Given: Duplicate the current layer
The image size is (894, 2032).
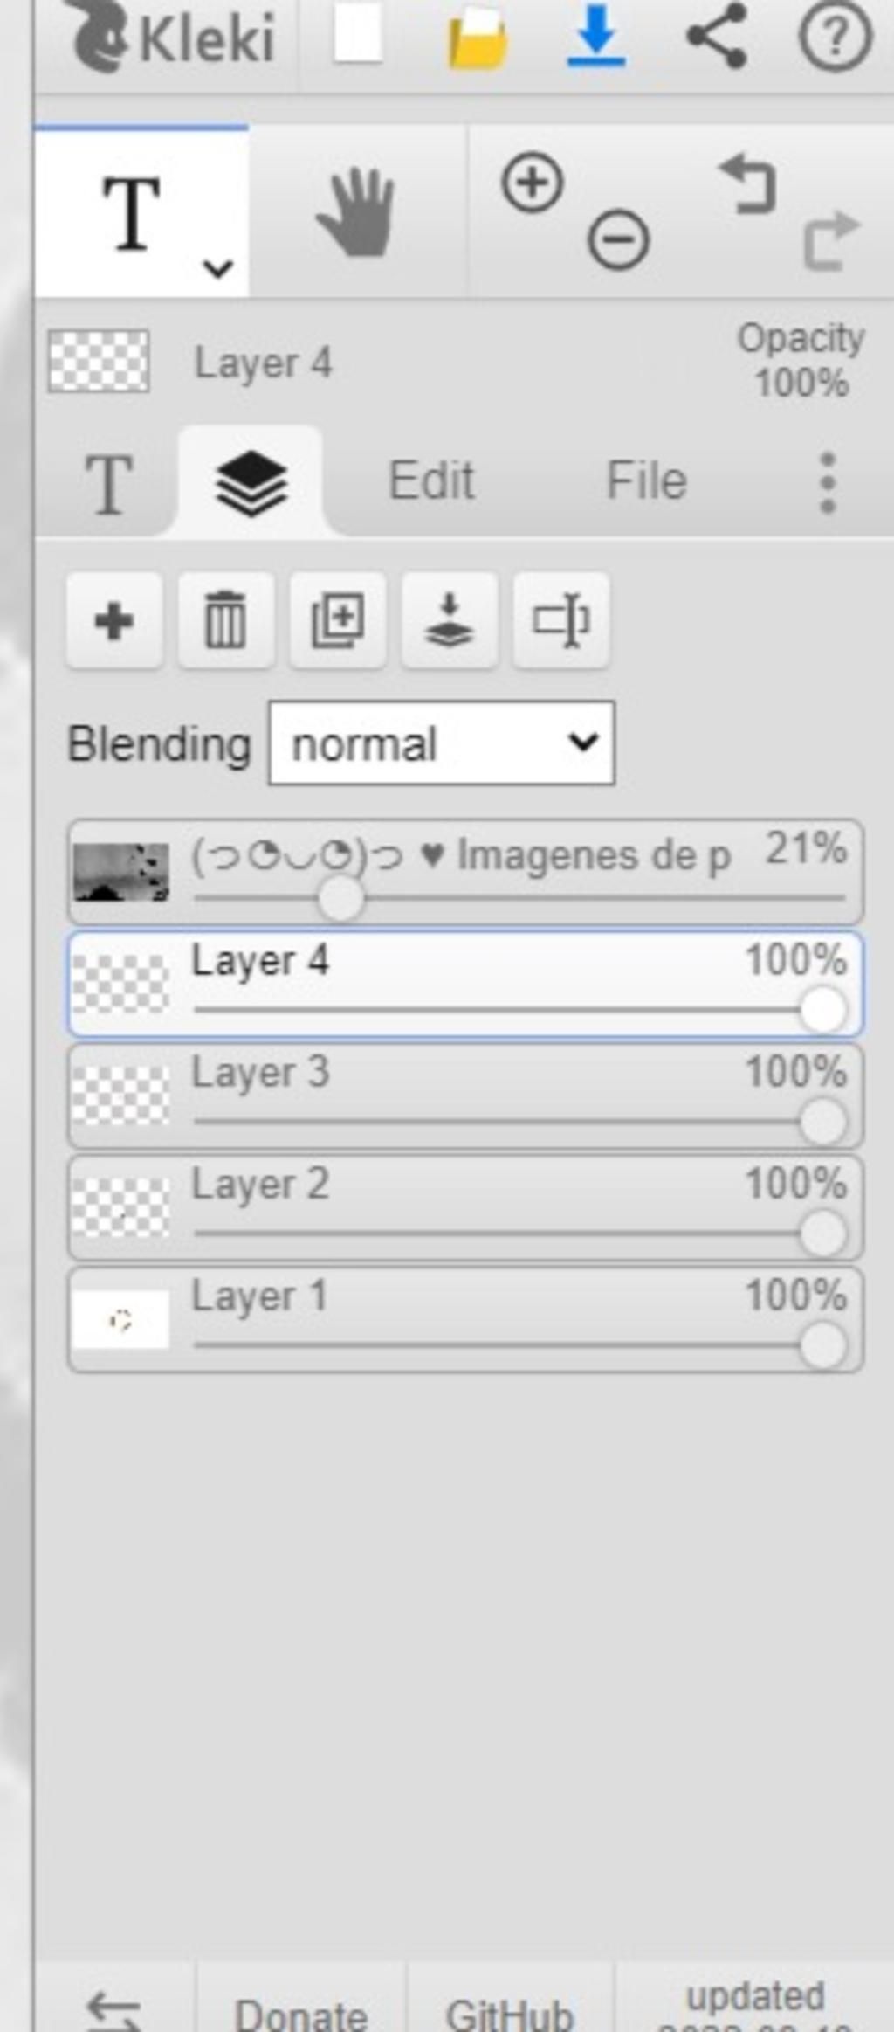Looking at the screenshot, I should (337, 621).
